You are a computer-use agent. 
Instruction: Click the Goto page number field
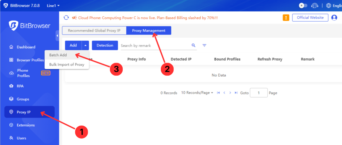(259, 93)
